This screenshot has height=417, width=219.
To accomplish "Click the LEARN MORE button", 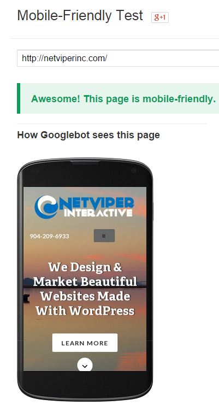I will [x=85, y=343].
